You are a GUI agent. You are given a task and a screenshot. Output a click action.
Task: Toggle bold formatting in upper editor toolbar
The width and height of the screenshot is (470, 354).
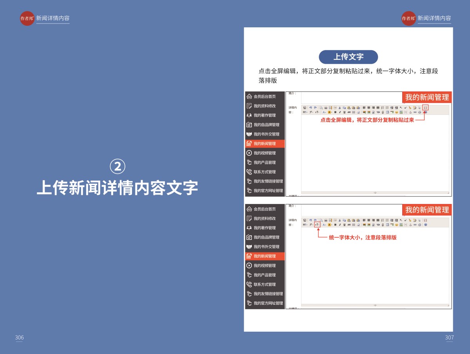tap(335, 112)
